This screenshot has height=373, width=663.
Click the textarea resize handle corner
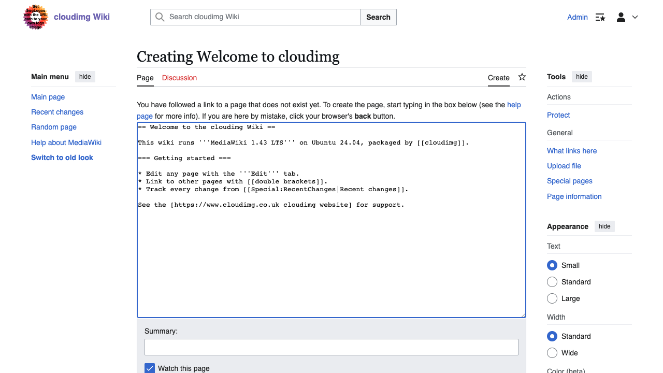[523, 314]
